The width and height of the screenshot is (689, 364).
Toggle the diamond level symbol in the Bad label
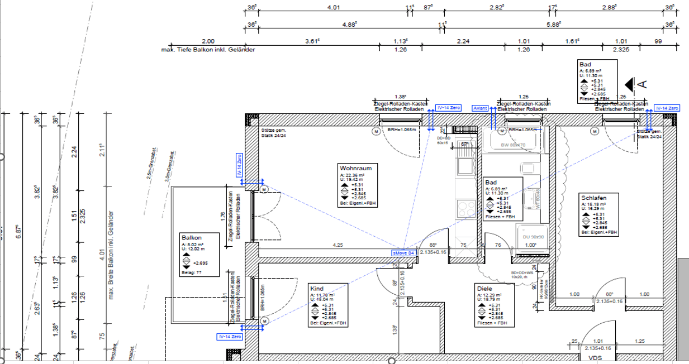pyautogui.click(x=489, y=205)
